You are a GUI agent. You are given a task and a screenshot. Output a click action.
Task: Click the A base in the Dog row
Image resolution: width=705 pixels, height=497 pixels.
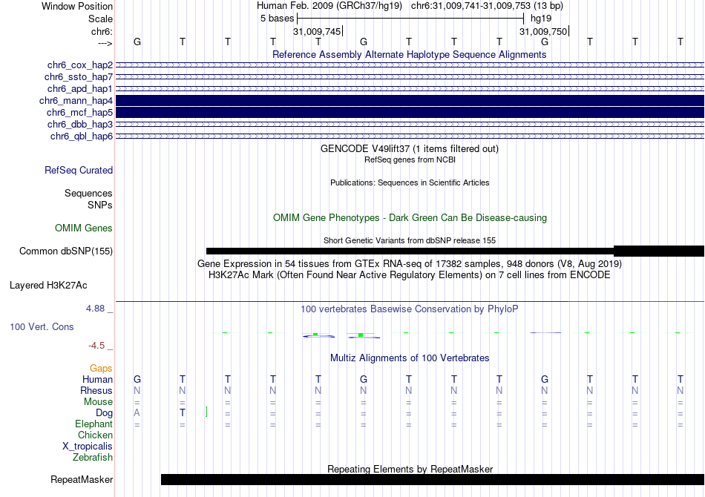pos(137,412)
